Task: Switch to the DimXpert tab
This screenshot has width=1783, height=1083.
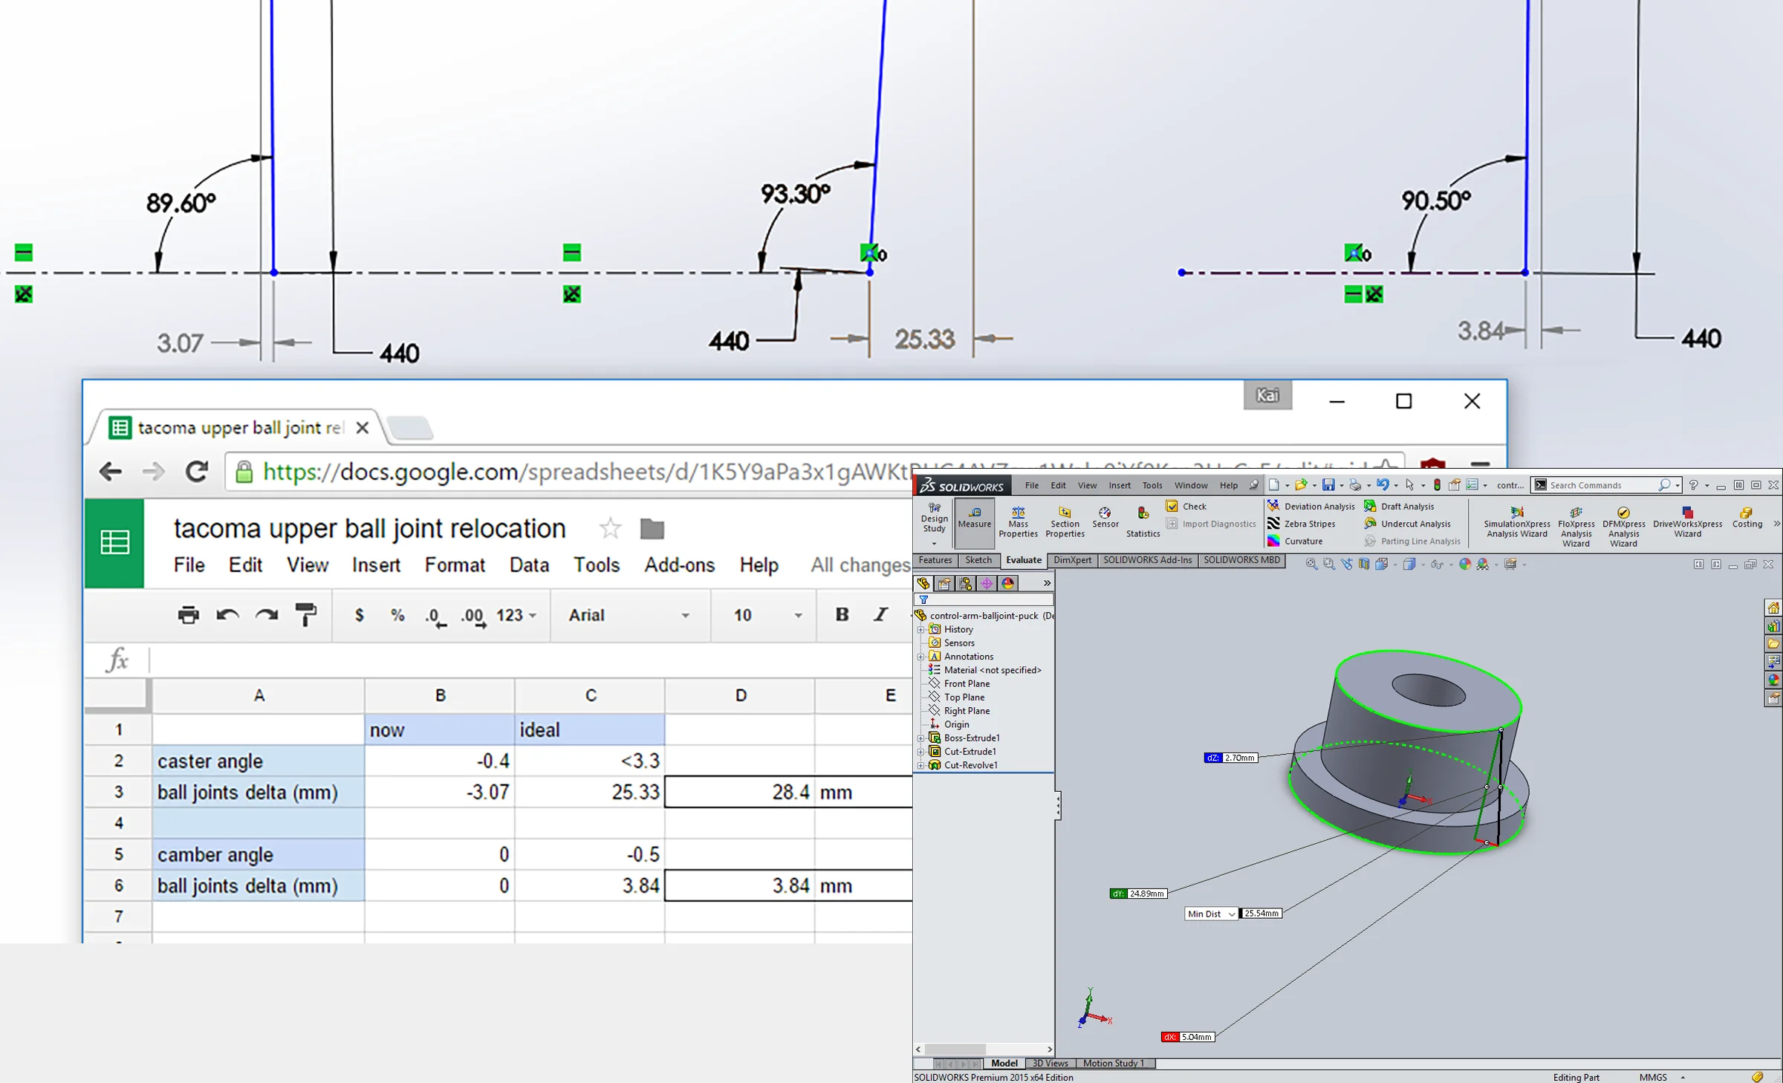Action: tap(1072, 560)
